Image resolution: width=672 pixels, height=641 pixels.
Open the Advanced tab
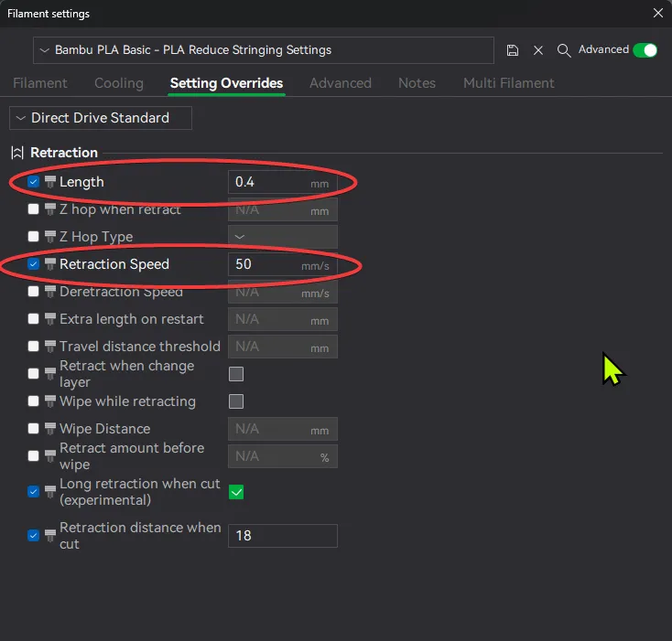(341, 83)
